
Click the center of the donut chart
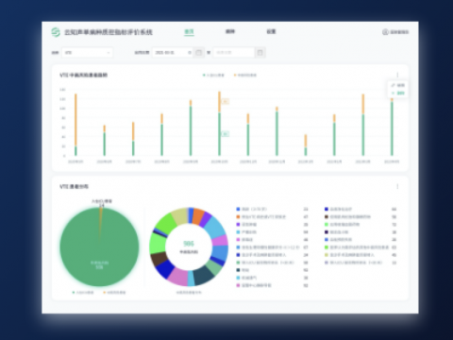pos(189,247)
